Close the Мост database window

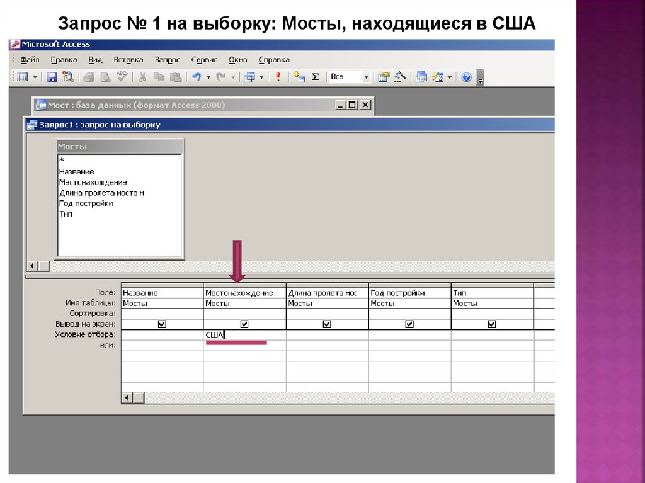(x=365, y=105)
